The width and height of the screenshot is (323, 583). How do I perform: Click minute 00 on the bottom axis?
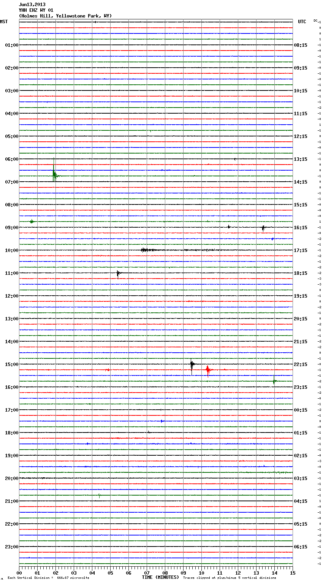(19, 573)
